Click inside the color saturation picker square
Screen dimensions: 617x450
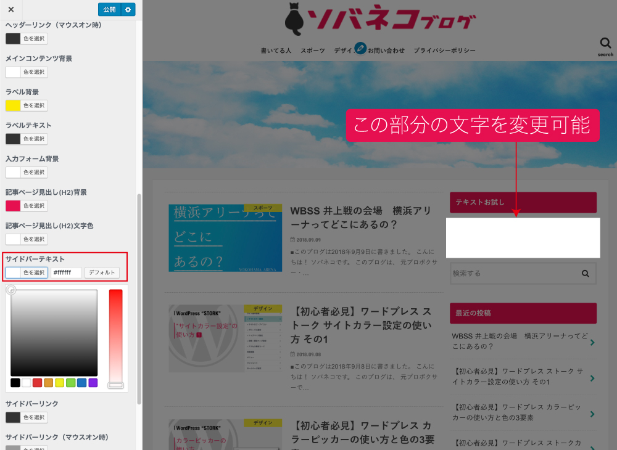[54, 333]
